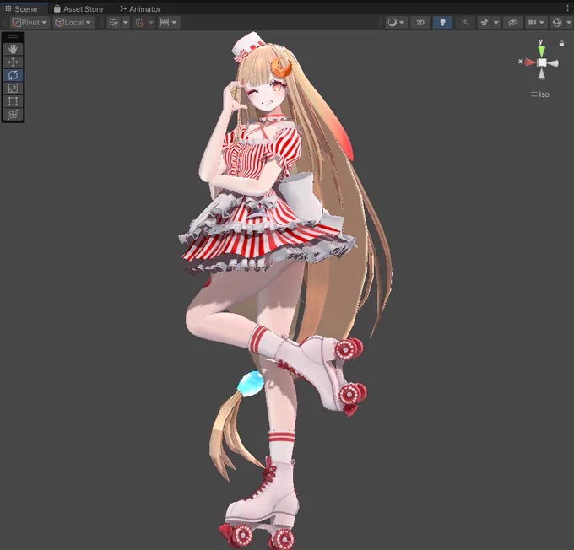Viewport: 574px width, 550px height.
Task: Select the Move tool
Action: coord(13,62)
